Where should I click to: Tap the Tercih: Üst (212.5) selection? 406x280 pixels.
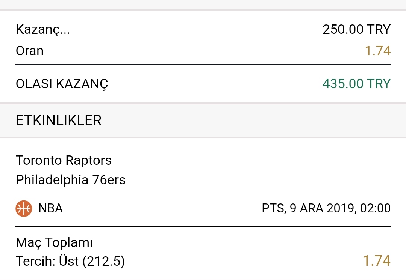[70, 261]
